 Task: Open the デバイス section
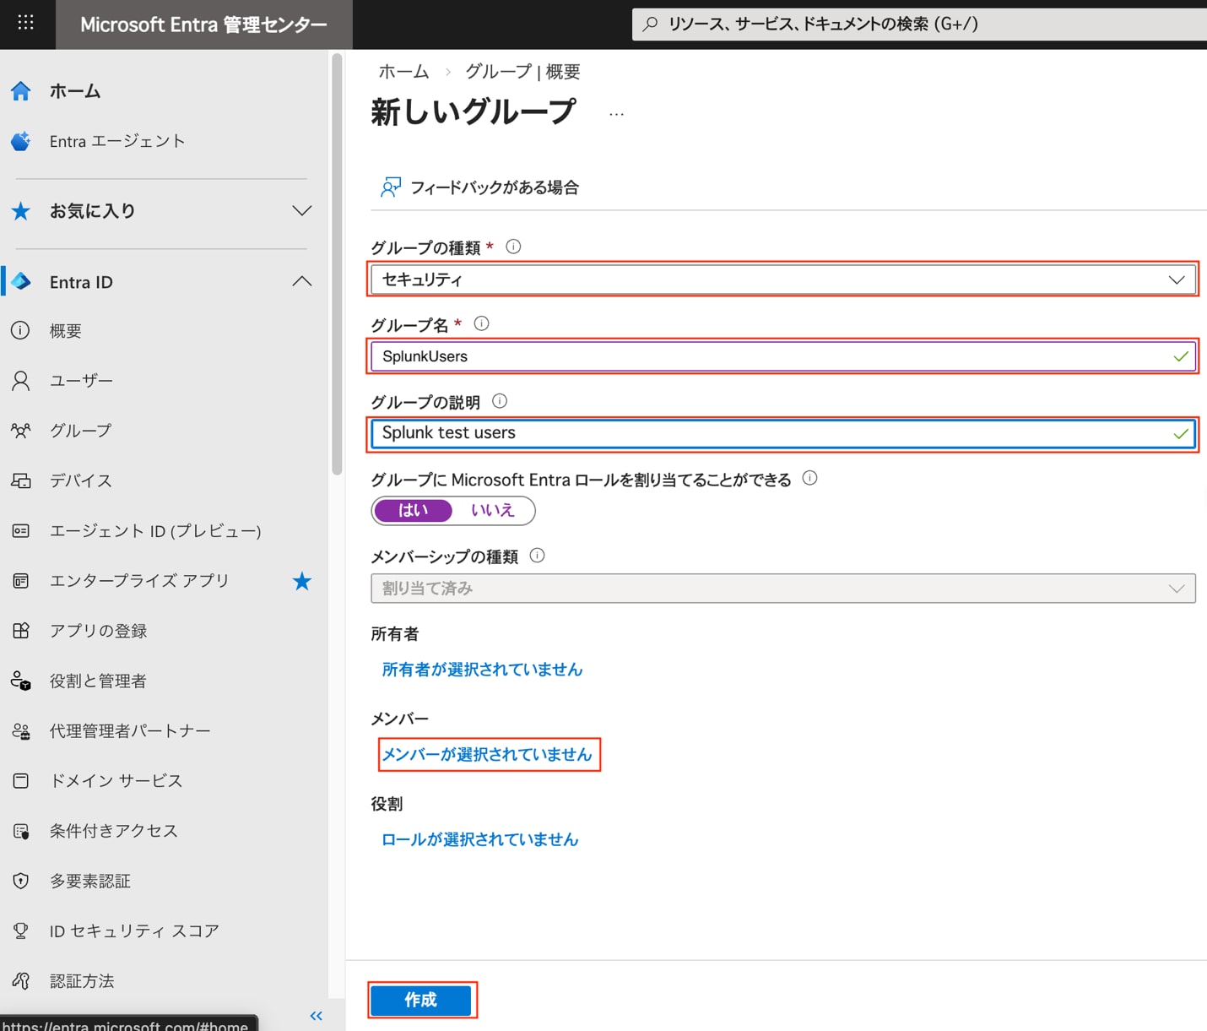pyautogui.click(x=80, y=480)
